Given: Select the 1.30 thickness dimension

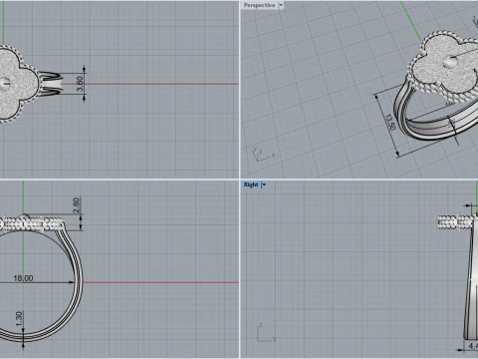Looking at the screenshot, I should point(19,319).
